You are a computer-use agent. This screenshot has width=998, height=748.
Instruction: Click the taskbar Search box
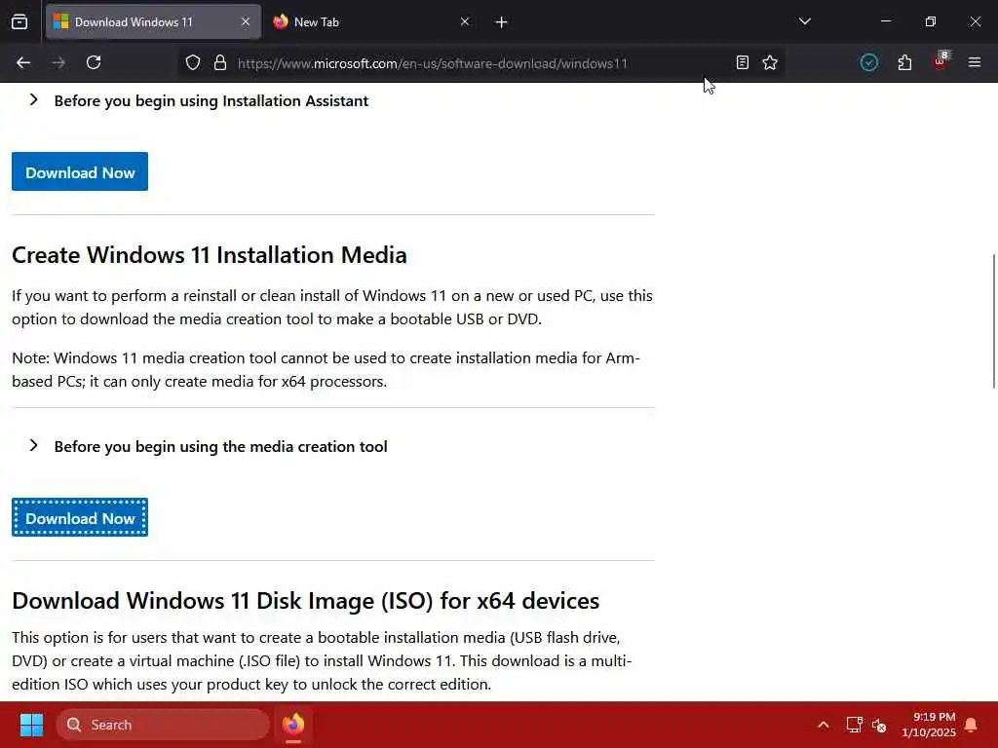[x=163, y=725]
